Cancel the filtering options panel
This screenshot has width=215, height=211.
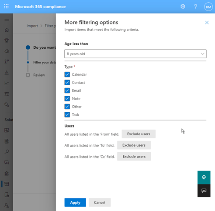point(100,202)
